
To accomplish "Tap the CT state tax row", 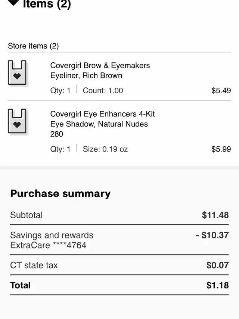I will (x=119, y=265).
